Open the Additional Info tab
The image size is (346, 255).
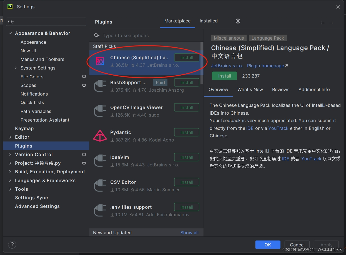coord(314,90)
